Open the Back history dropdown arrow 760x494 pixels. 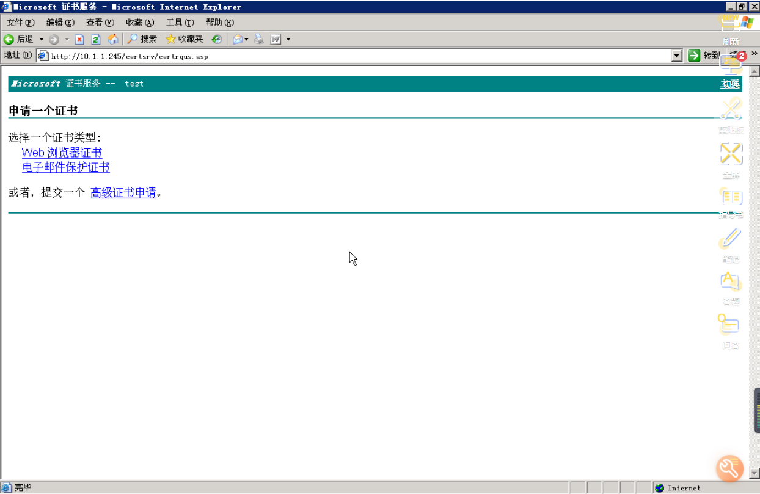[x=42, y=40]
